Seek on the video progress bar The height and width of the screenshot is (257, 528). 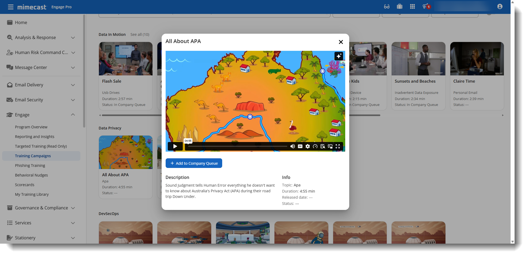(x=237, y=146)
